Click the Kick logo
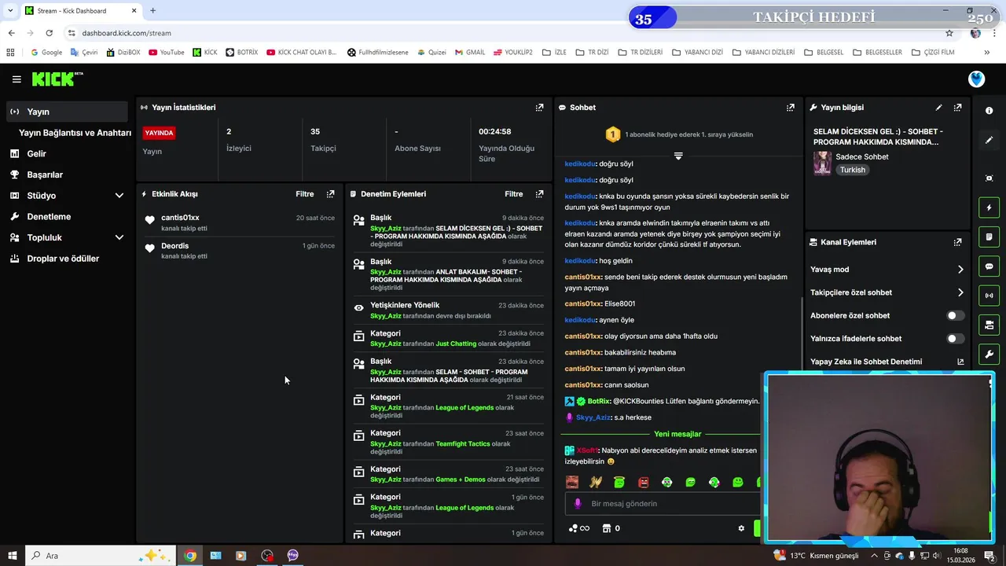Screen dimensions: 1006x566 [x=57, y=79]
